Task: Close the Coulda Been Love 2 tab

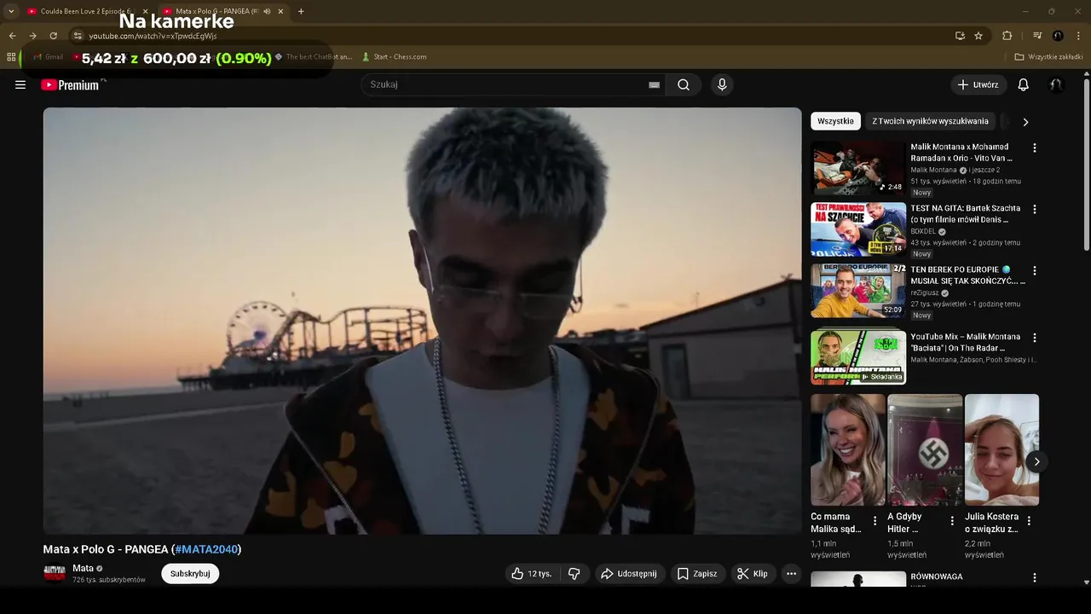Action: coord(145,11)
